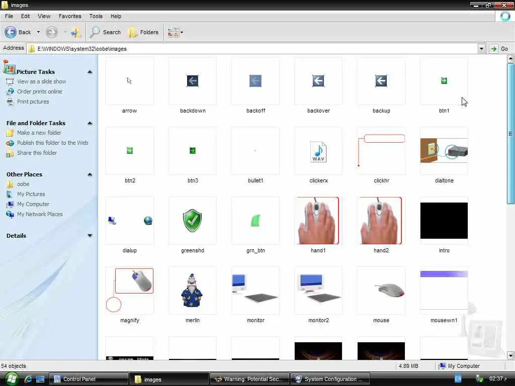This screenshot has height=386, width=515.
Task: Click the Forward navigation button
Action: (52, 32)
